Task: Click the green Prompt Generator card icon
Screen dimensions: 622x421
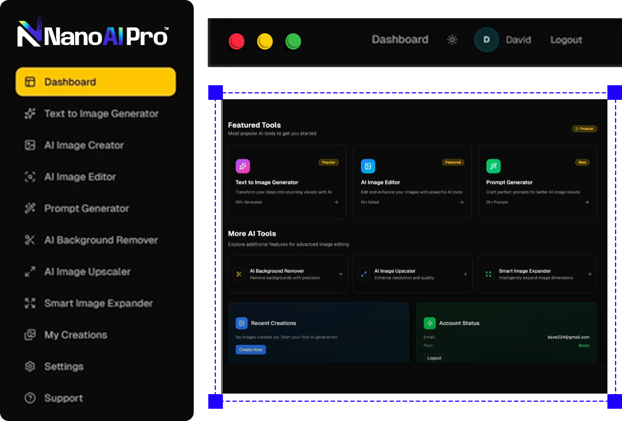Action: click(493, 166)
